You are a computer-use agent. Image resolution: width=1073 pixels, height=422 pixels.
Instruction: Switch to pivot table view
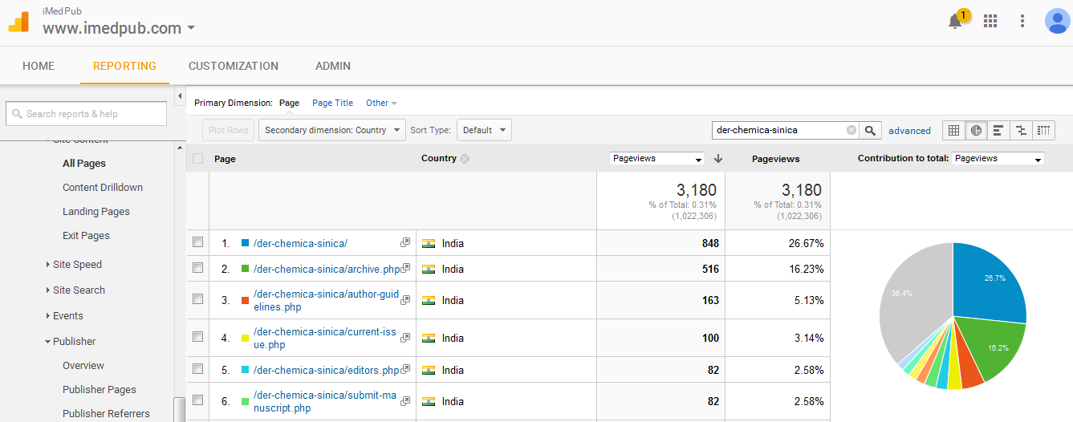pyautogui.click(x=1043, y=130)
